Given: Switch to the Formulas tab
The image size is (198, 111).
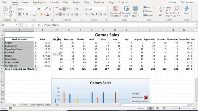Looking at the screenshot, I should click(54, 2).
